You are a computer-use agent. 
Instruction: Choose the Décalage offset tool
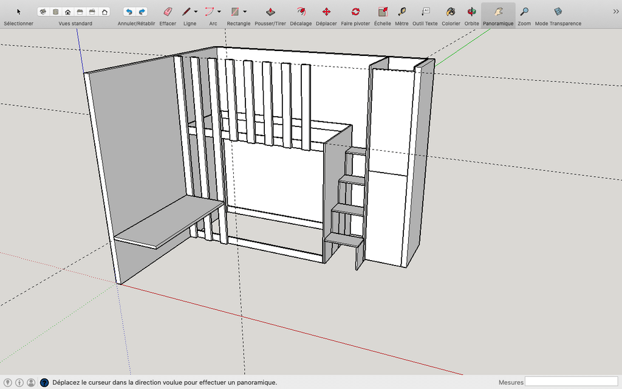[x=301, y=12]
